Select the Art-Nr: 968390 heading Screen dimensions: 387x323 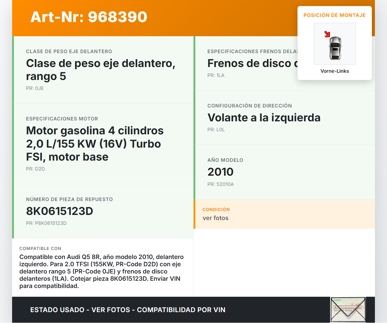[89, 17]
